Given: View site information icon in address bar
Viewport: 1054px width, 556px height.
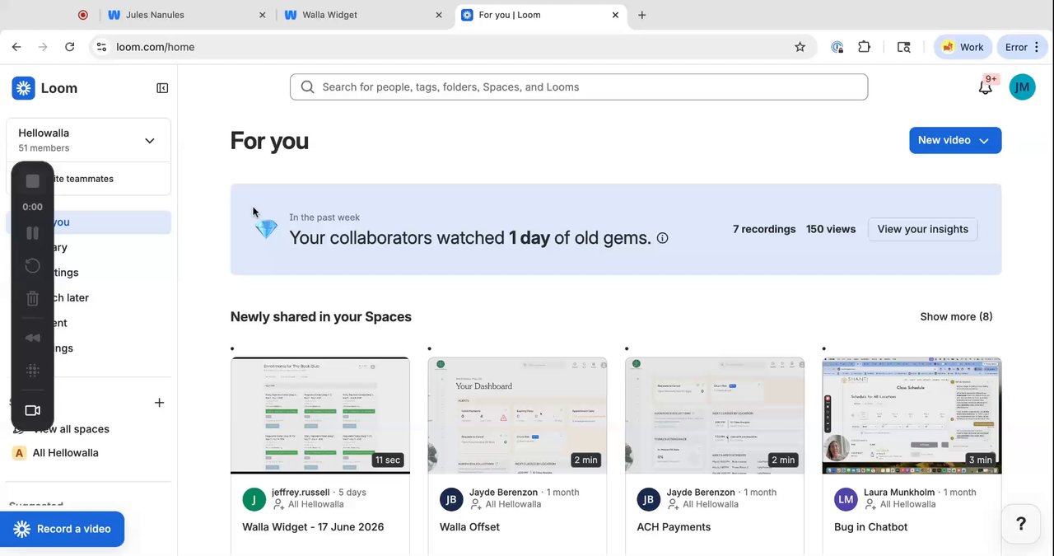Looking at the screenshot, I should point(100,47).
